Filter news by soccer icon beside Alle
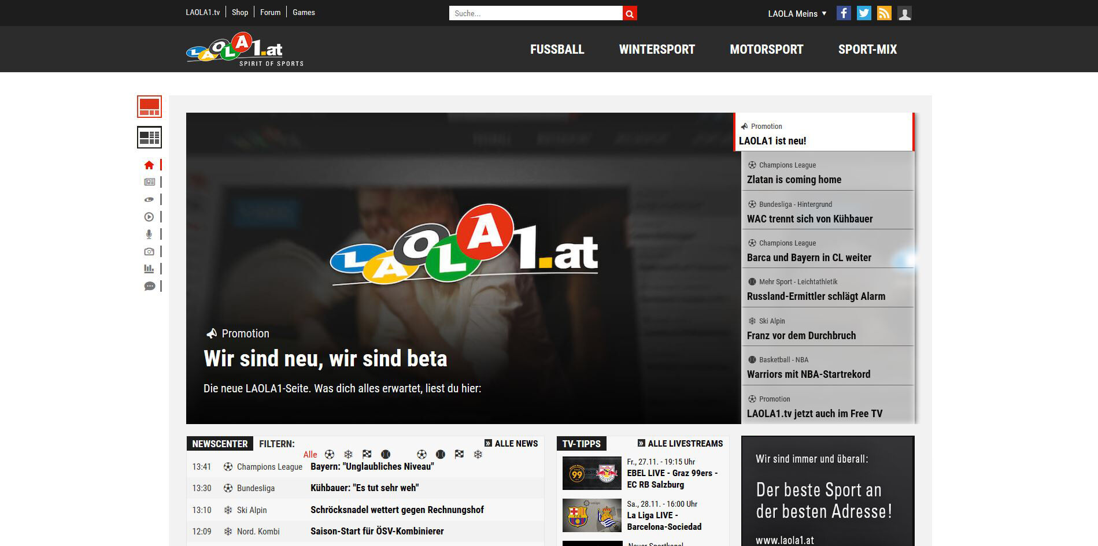Screen dimensions: 1098x546 (x=330, y=455)
